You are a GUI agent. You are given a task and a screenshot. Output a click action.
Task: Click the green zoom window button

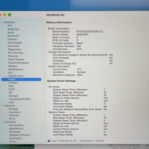(10, 15)
